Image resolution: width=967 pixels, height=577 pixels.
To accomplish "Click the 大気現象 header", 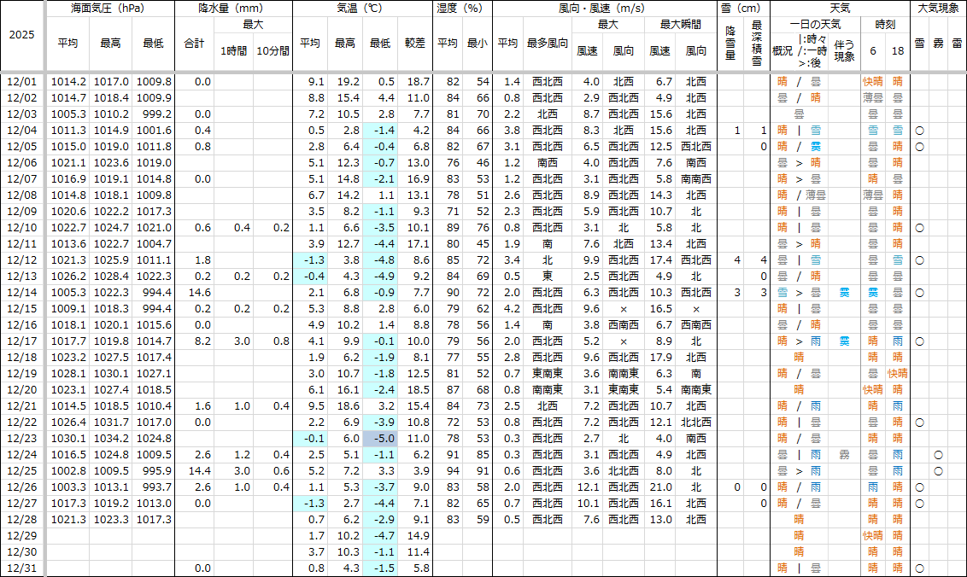I will coord(938,8).
